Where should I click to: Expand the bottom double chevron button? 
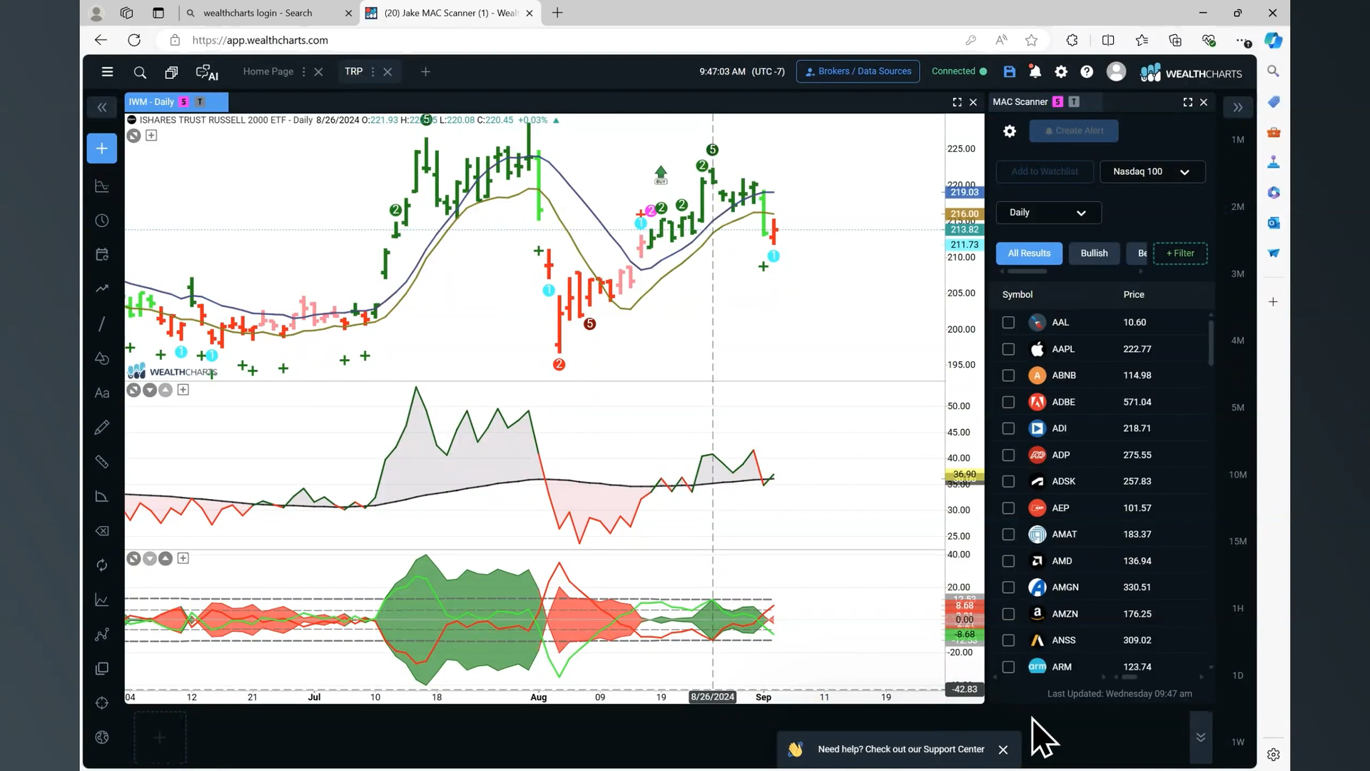1201,737
